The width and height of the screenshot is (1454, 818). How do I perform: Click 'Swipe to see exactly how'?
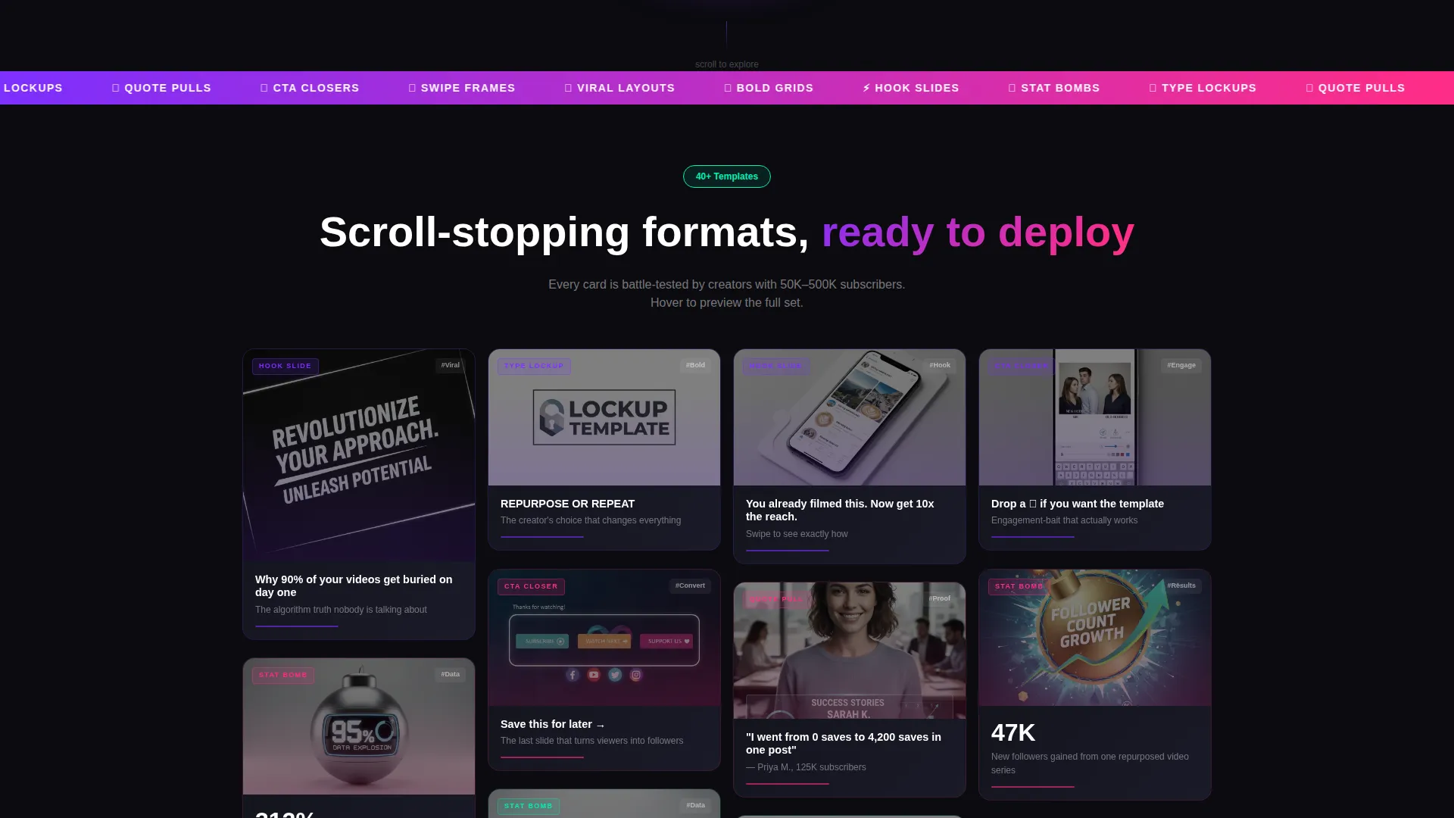(797, 534)
